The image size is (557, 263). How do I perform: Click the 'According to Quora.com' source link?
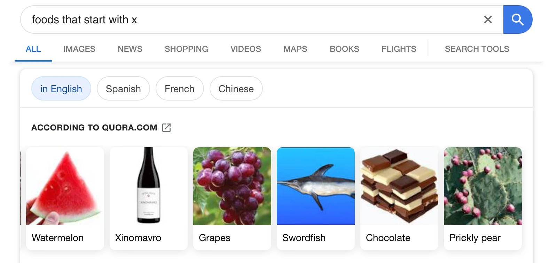click(x=94, y=128)
